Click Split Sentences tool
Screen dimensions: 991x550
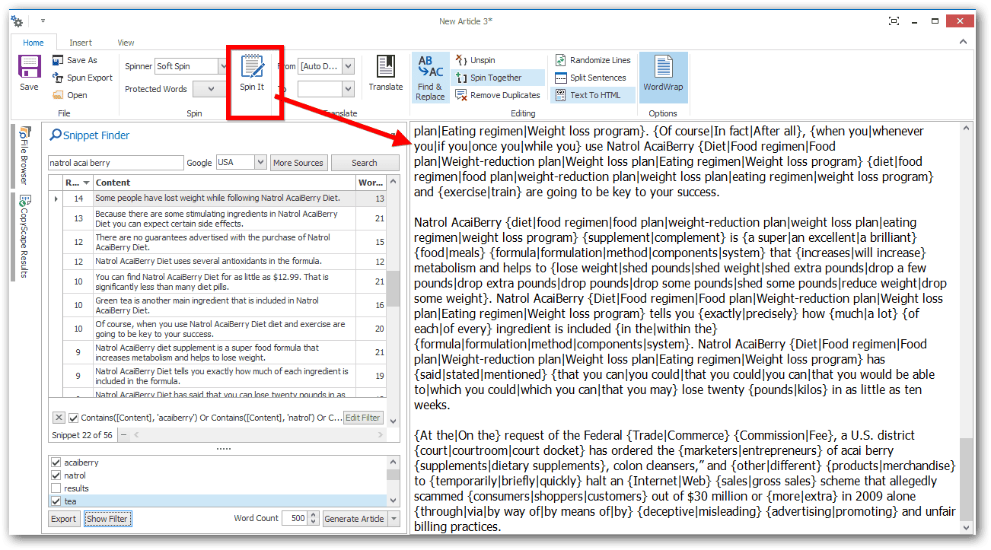pyautogui.click(x=591, y=78)
